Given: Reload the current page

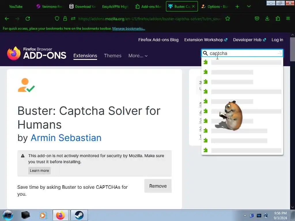Looking at the screenshot, I should click(x=28, y=19).
